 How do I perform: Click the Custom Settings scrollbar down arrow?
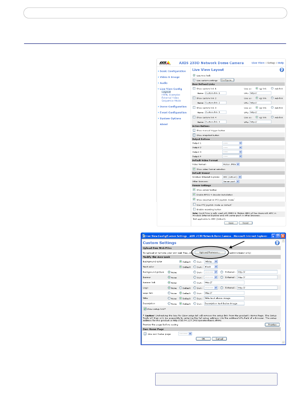tap(283, 342)
